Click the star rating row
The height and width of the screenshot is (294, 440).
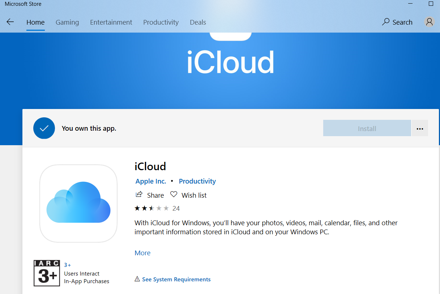click(x=151, y=208)
